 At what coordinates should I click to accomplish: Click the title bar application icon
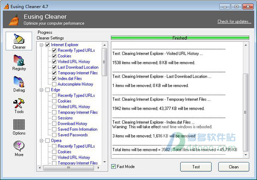pos(6,6)
